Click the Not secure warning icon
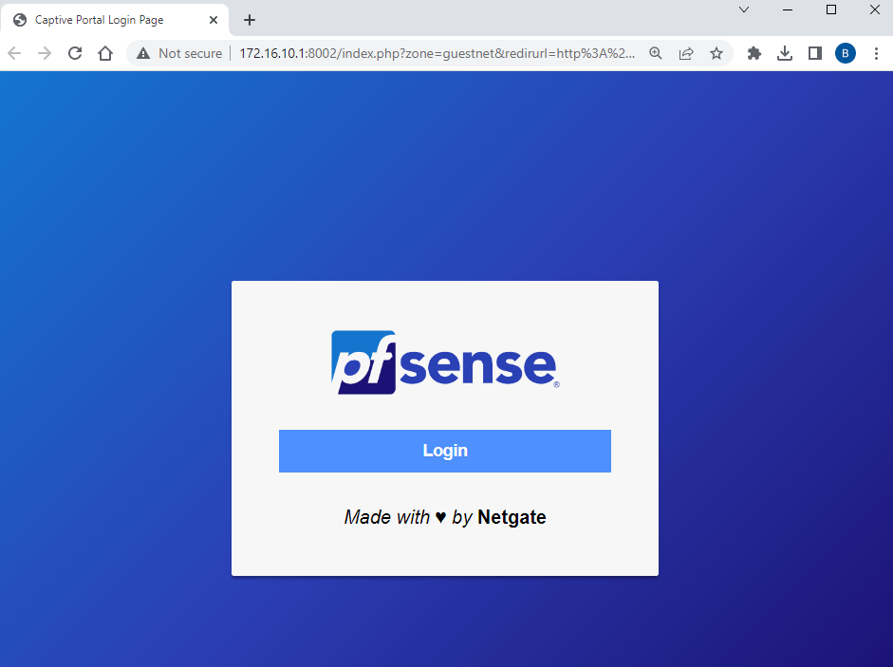The image size is (893, 667). click(143, 53)
